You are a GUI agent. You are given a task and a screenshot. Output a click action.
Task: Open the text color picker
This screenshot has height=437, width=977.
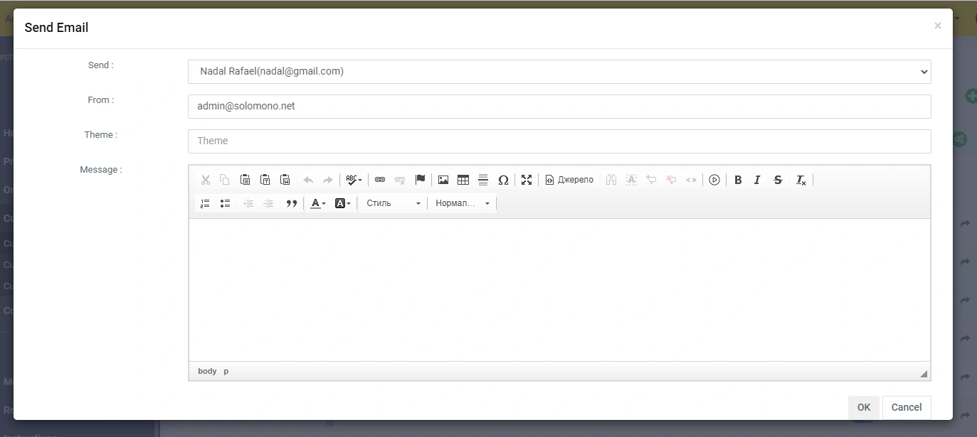point(318,203)
